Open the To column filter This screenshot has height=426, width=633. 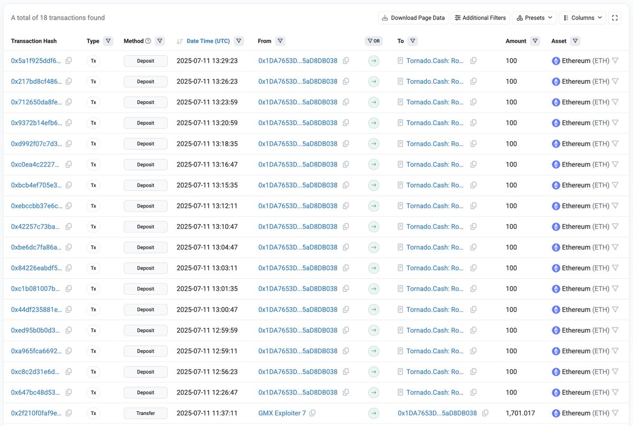pos(413,41)
